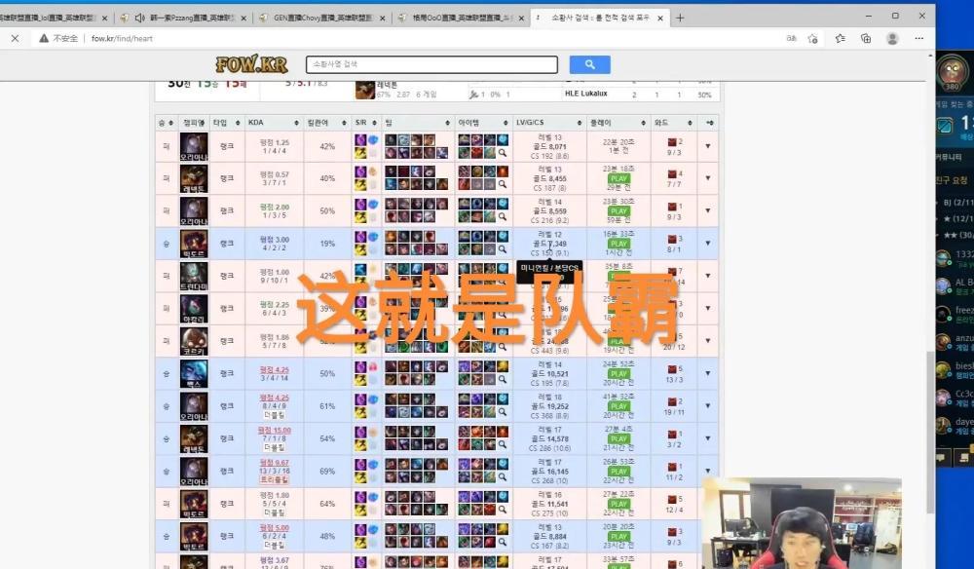This screenshot has width=974, height=569.
Task: Focus the summoner name search field
Action: 431,64
